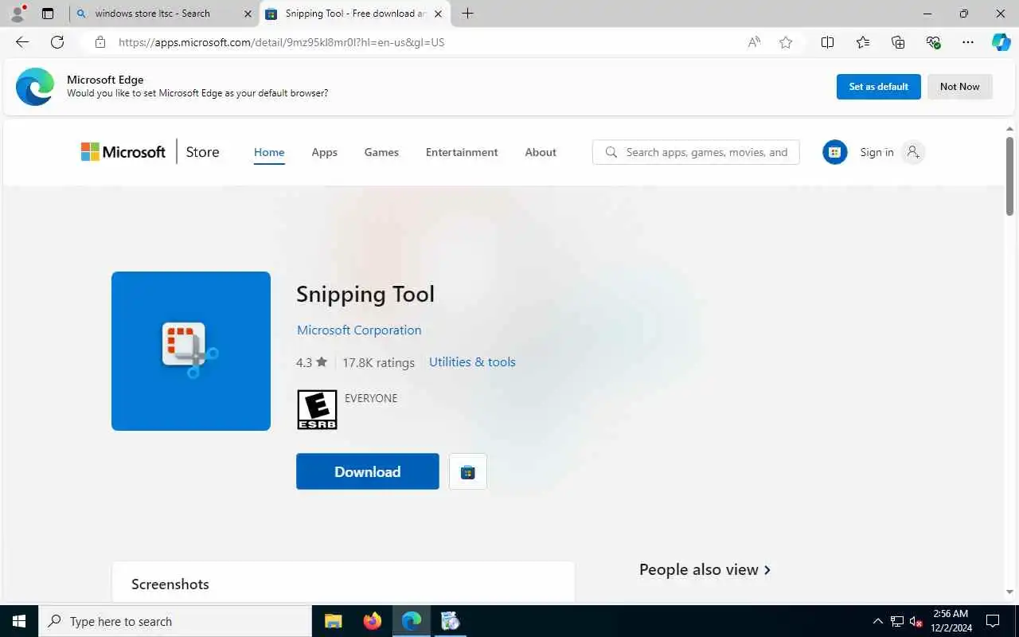Click the ESRB Everyone rating badge
Image resolution: width=1019 pixels, height=637 pixels.
(x=317, y=410)
